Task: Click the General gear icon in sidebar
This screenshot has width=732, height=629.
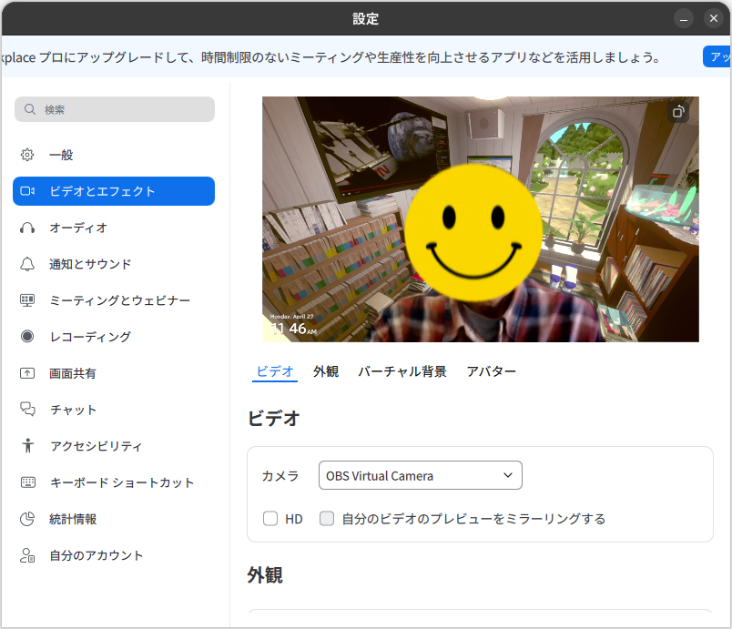Action: point(27,155)
